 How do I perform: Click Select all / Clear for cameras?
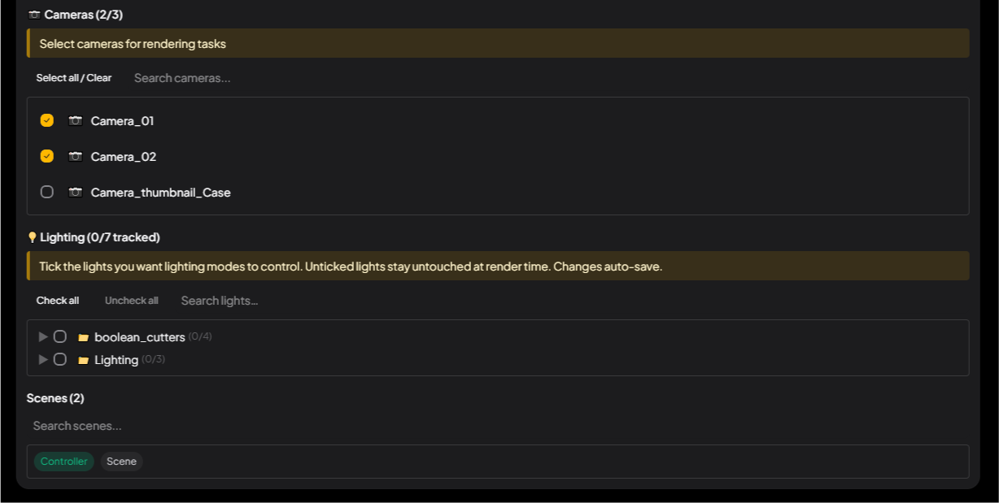tap(74, 78)
